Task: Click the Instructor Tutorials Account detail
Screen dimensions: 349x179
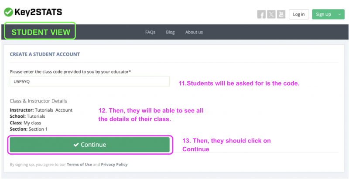Action: tap(41, 110)
